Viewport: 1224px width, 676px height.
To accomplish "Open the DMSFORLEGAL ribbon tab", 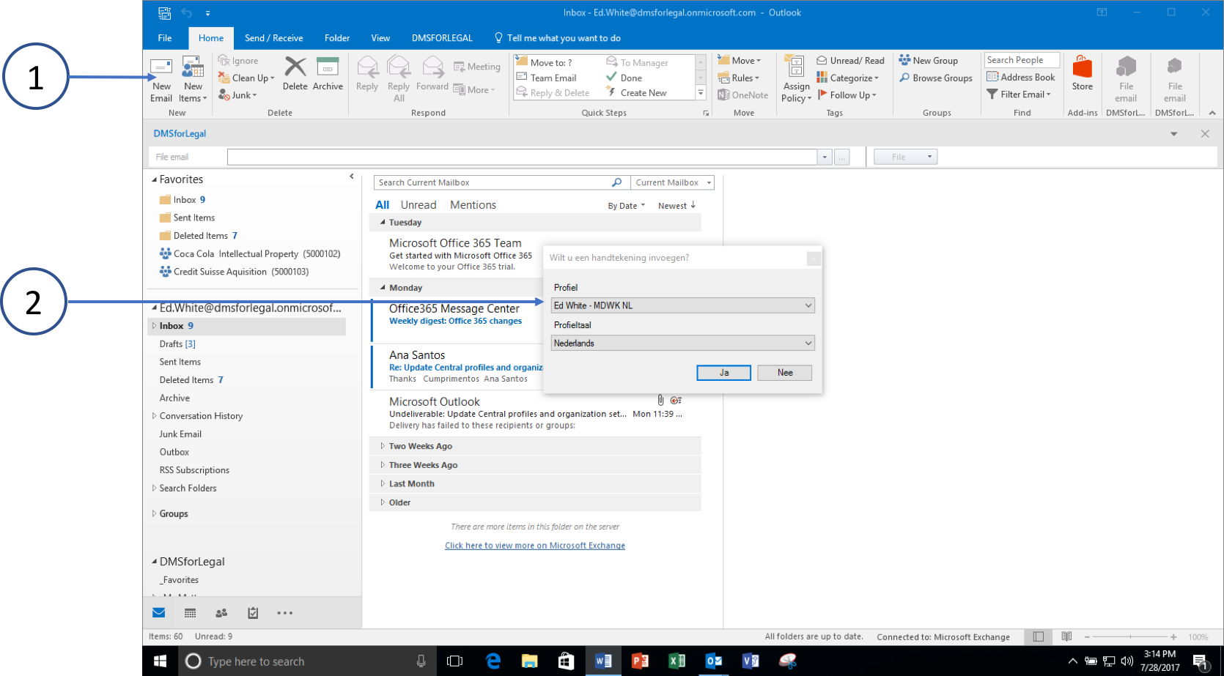I will [442, 38].
